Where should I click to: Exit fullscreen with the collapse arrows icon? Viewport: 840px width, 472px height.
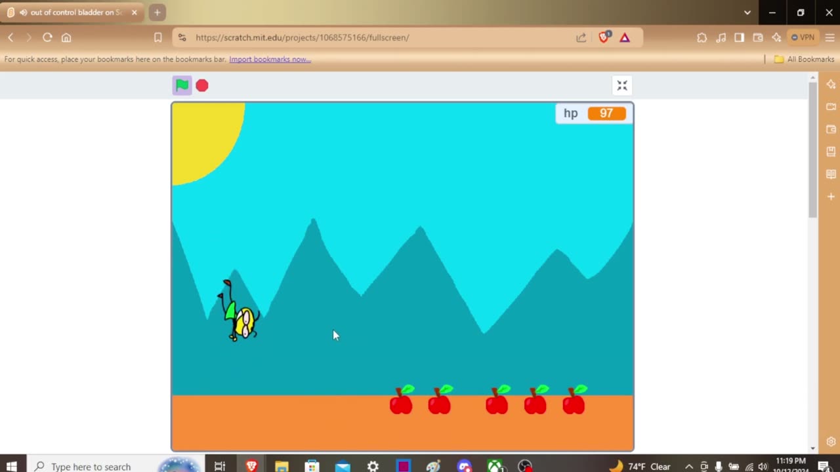pos(622,85)
